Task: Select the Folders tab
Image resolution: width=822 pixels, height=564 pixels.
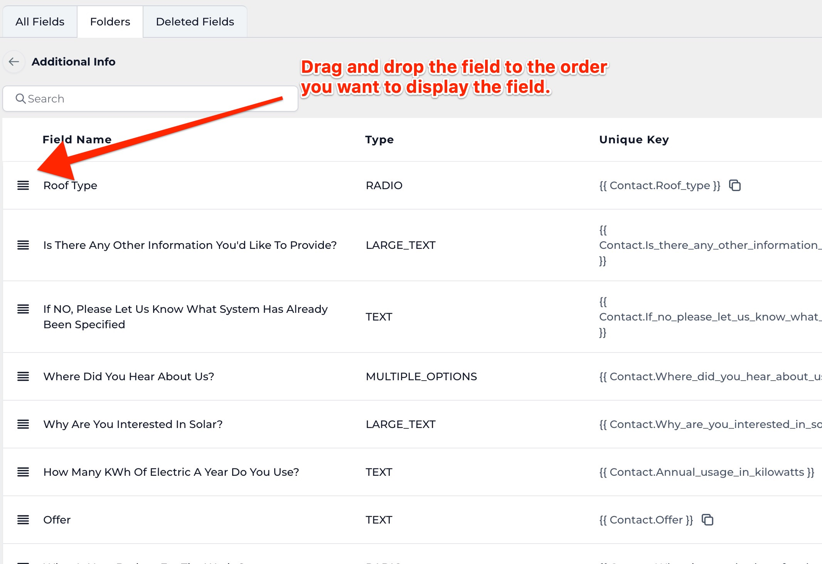Action: pyautogui.click(x=110, y=22)
